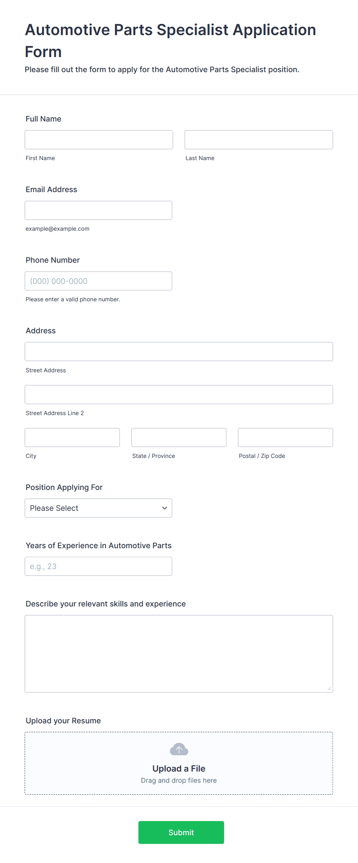Click the Upload a File heading text

click(x=179, y=768)
